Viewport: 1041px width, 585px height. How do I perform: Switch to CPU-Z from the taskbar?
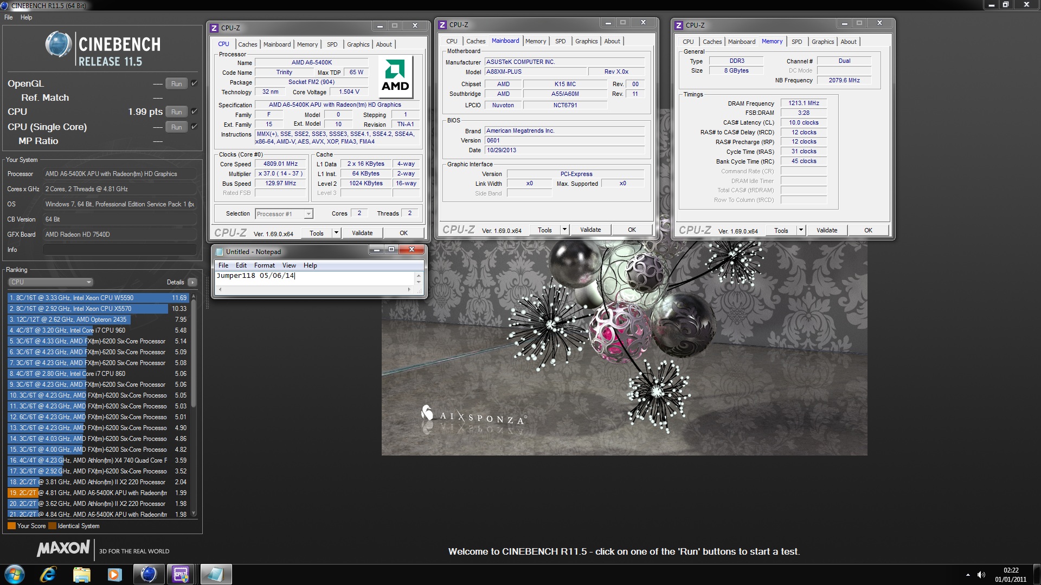point(181,574)
